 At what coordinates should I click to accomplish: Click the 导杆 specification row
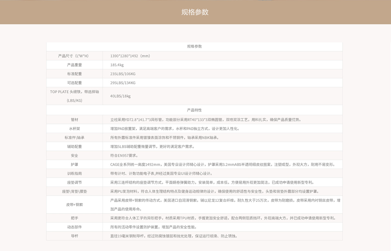(x=74, y=236)
